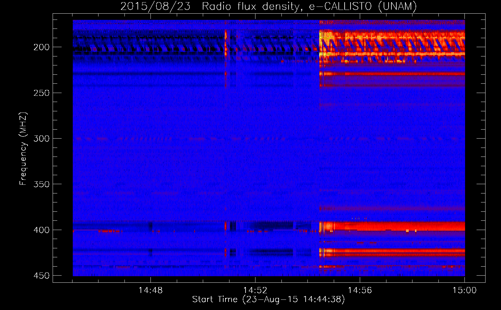Click the 350 frequency tick label

point(41,184)
